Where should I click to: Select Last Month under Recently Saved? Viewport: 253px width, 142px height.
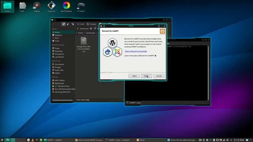pyautogui.click(x=63, y=57)
